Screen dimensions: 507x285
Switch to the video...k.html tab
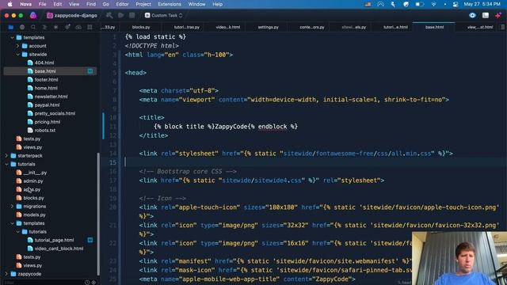pos(228,27)
